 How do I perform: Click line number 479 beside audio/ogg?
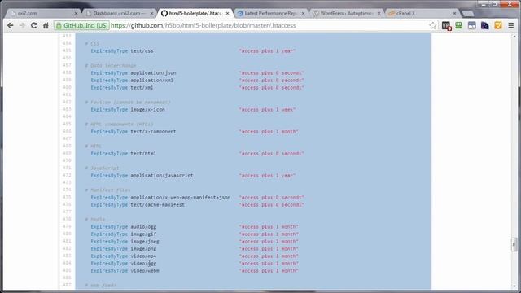pyautogui.click(x=67, y=226)
